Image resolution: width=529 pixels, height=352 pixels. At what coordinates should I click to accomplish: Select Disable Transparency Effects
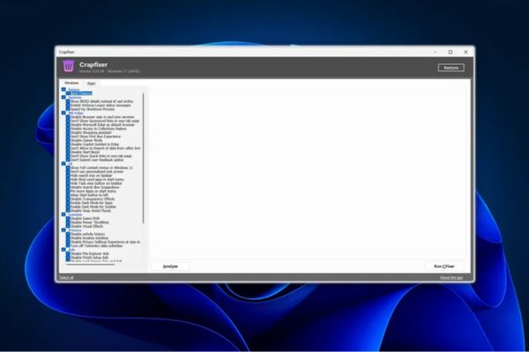click(93, 199)
